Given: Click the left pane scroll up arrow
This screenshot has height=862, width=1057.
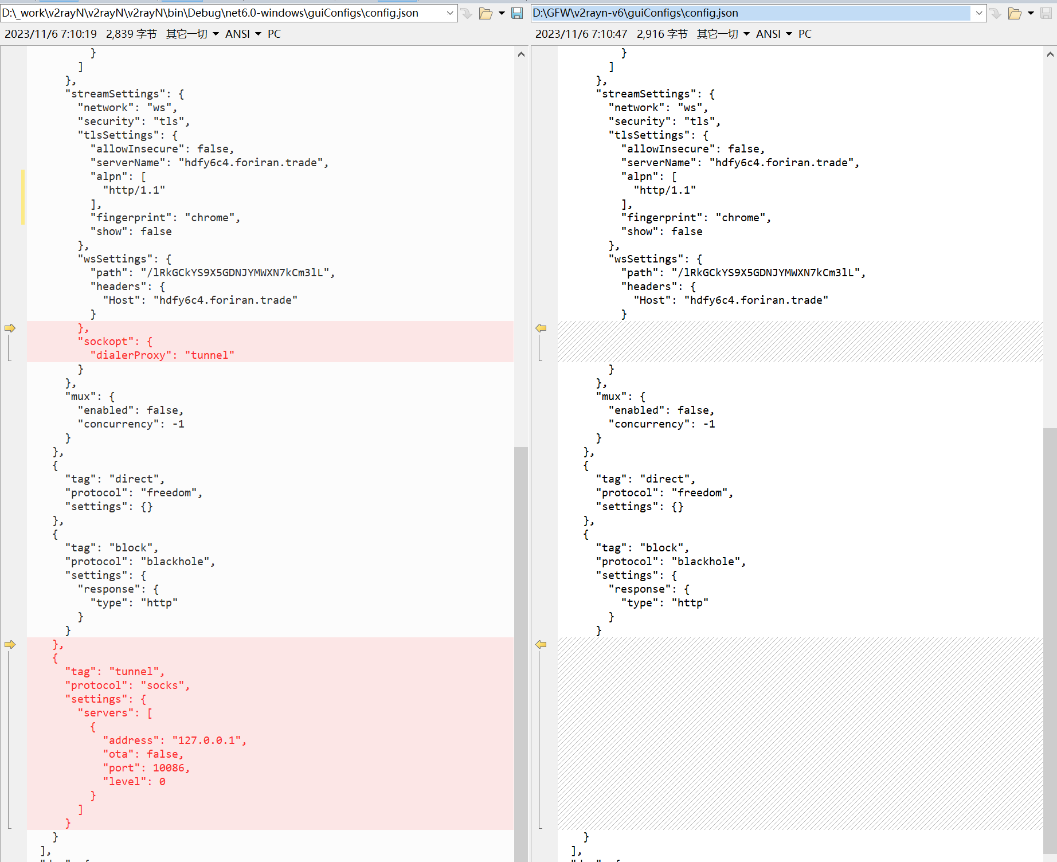Looking at the screenshot, I should [521, 54].
